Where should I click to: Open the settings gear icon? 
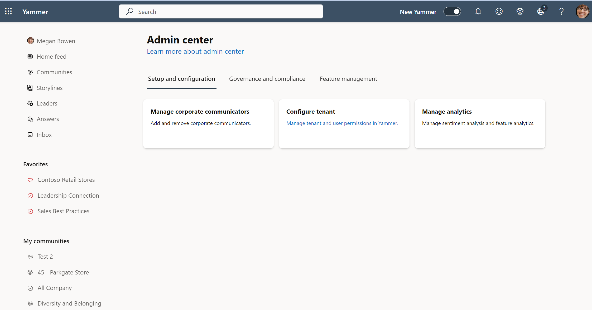[519, 11]
